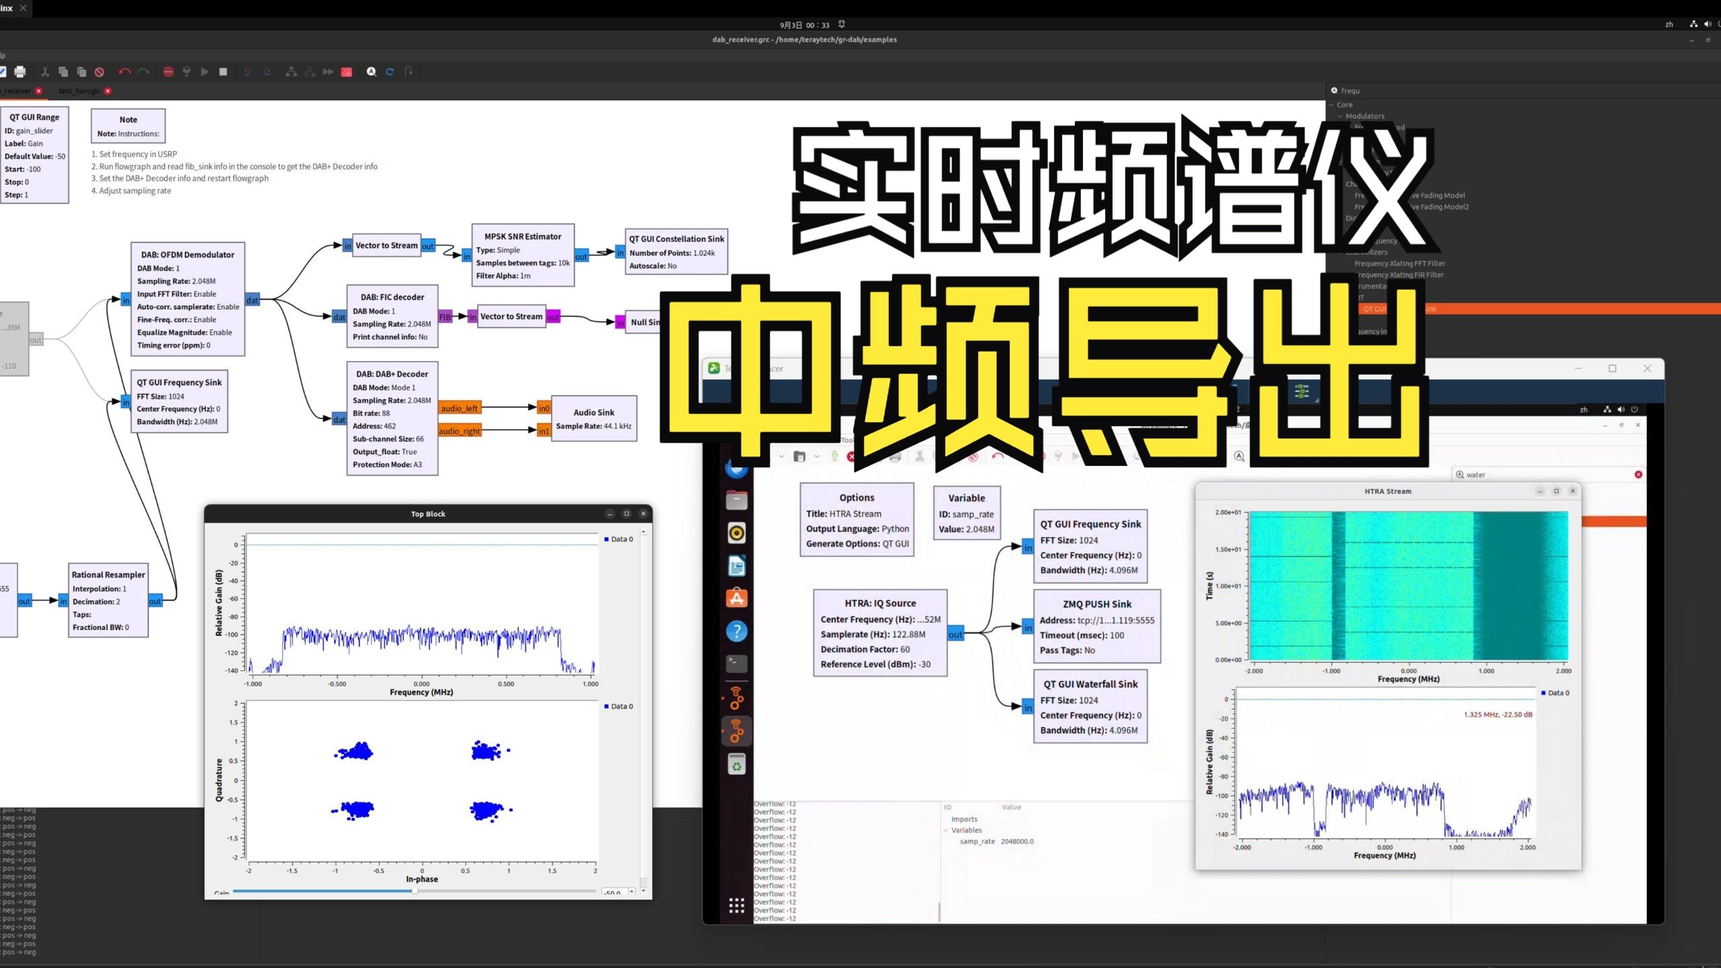
Task: Click the clear button in the water search box
Action: 1638,475
